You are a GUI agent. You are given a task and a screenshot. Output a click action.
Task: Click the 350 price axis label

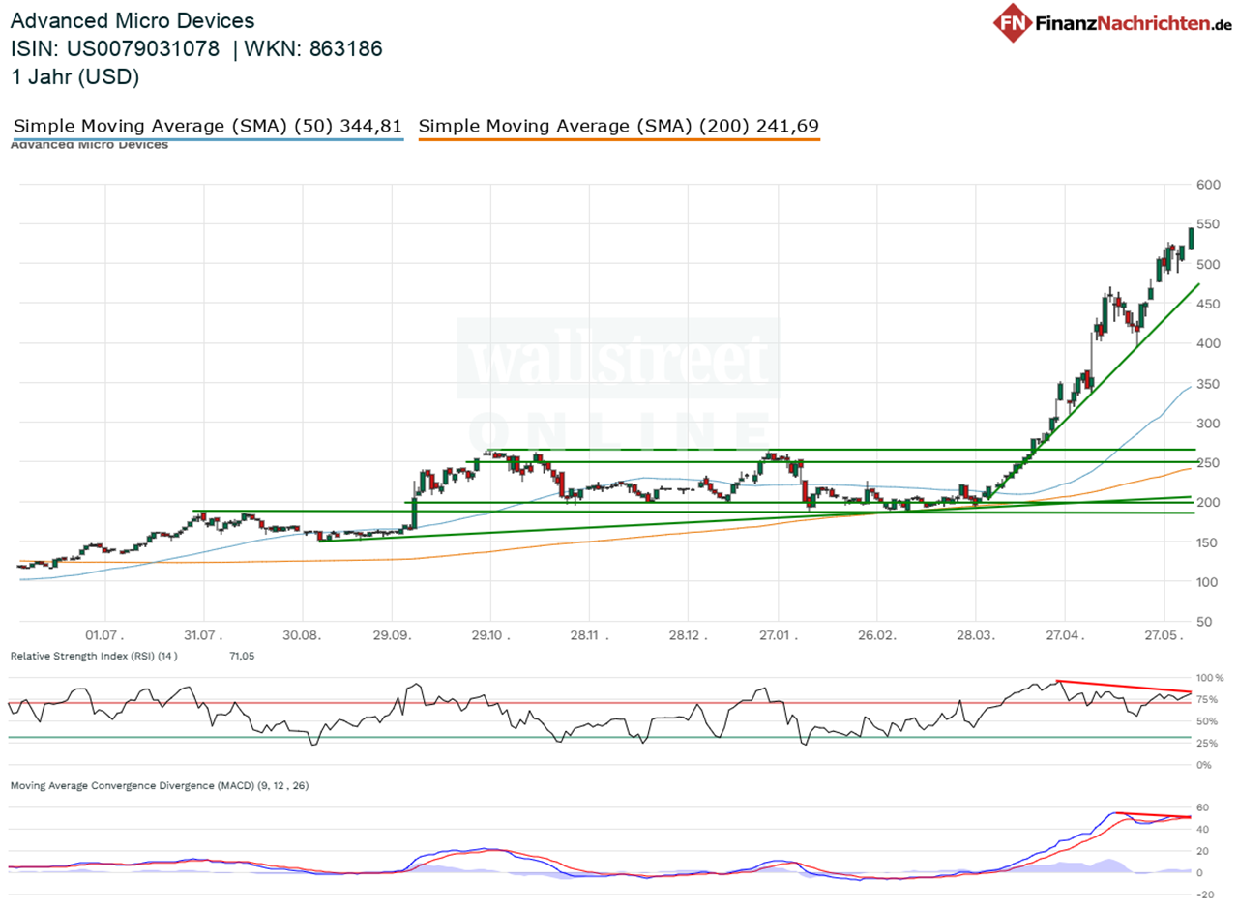click(1210, 383)
